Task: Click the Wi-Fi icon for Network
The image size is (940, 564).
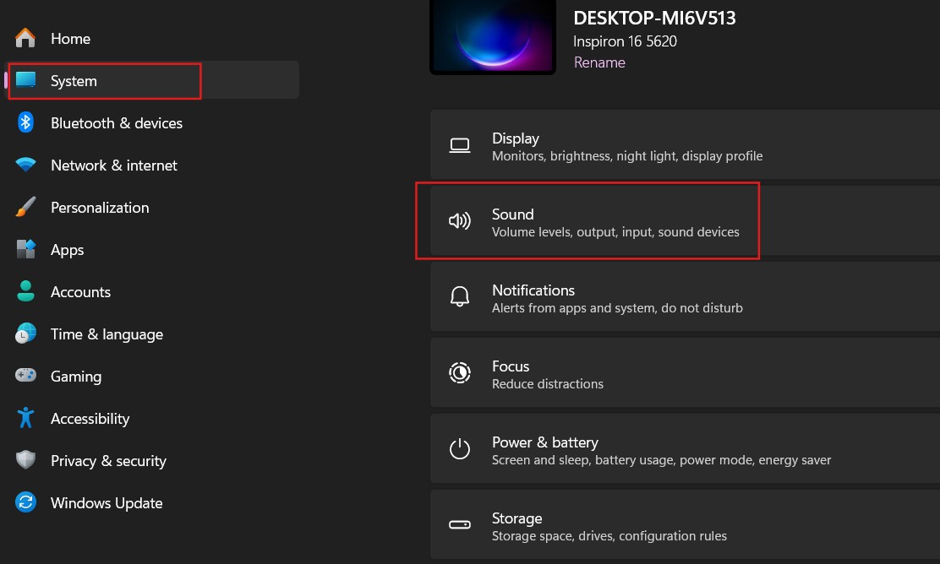Action: coord(25,165)
